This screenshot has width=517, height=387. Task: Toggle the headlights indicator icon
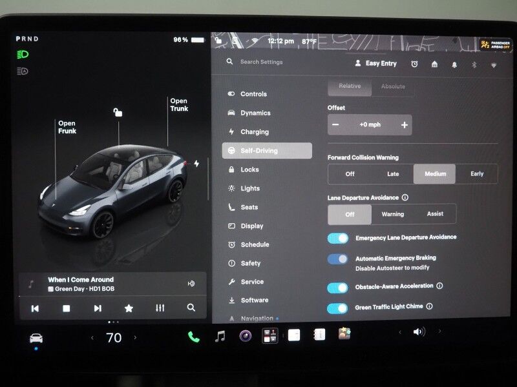coord(23,54)
